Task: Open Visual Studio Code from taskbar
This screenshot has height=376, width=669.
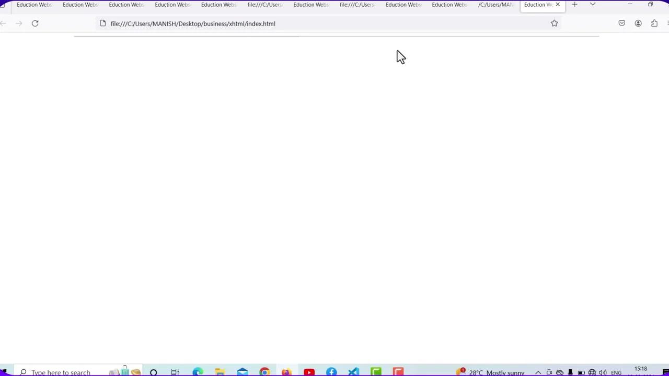Action: tap(354, 372)
